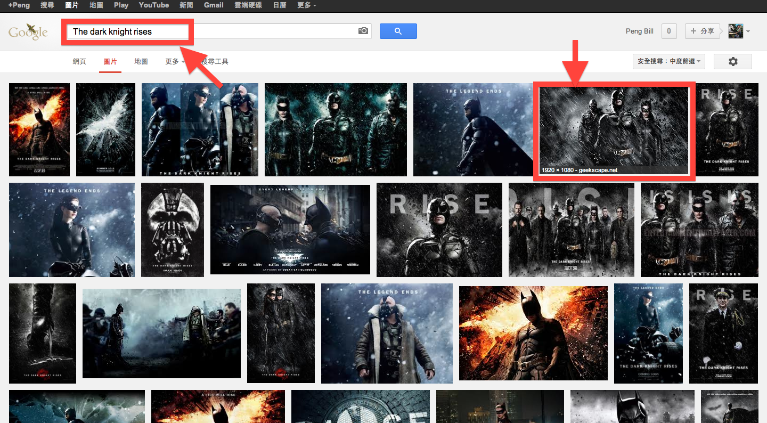Image resolution: width=767 pixels, height=423 pixels.
Task: Open the first-row RISE Batman poster thumbnail
Action: point(727,129)
